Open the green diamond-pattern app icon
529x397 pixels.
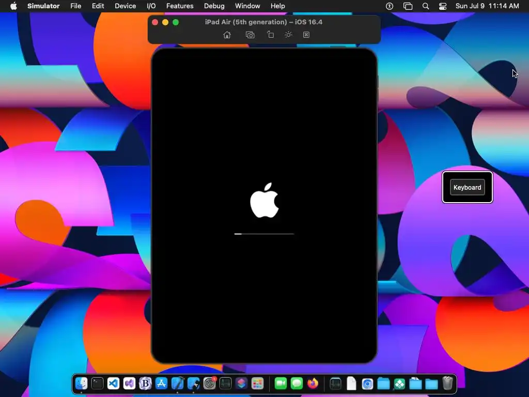point(399,384)
